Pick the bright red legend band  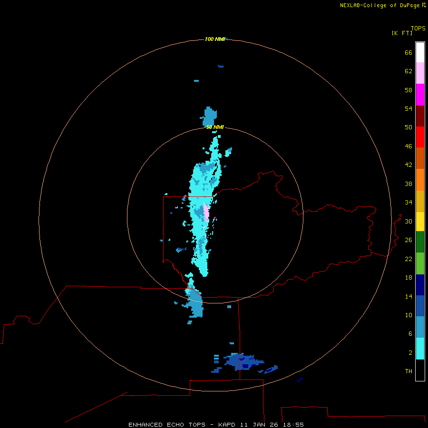pos(420,137)
